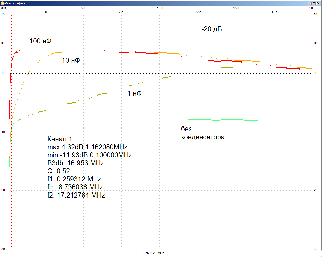Click the MHz unit label at top-left

click(x=4, y=8)
